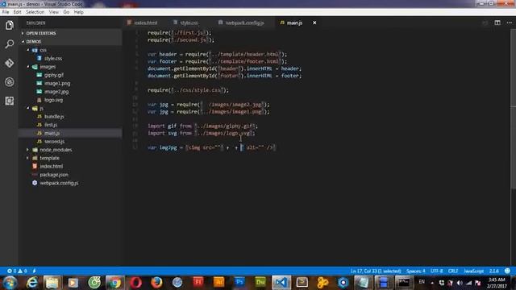Change file encoding UTF-8
The height and width of the screenshot is (290, 516).
click(x=437, y=271)
